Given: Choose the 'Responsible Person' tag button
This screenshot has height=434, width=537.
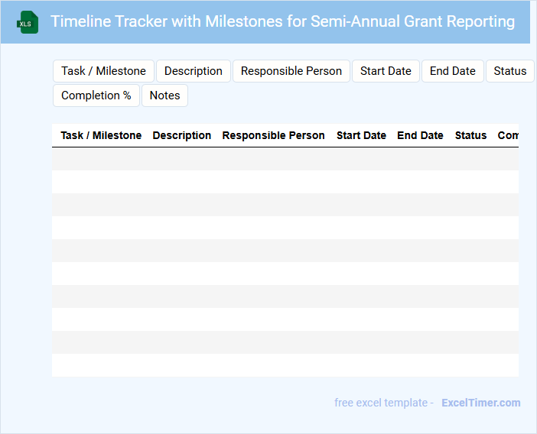Looking at the screenshot, I should 291,71.
